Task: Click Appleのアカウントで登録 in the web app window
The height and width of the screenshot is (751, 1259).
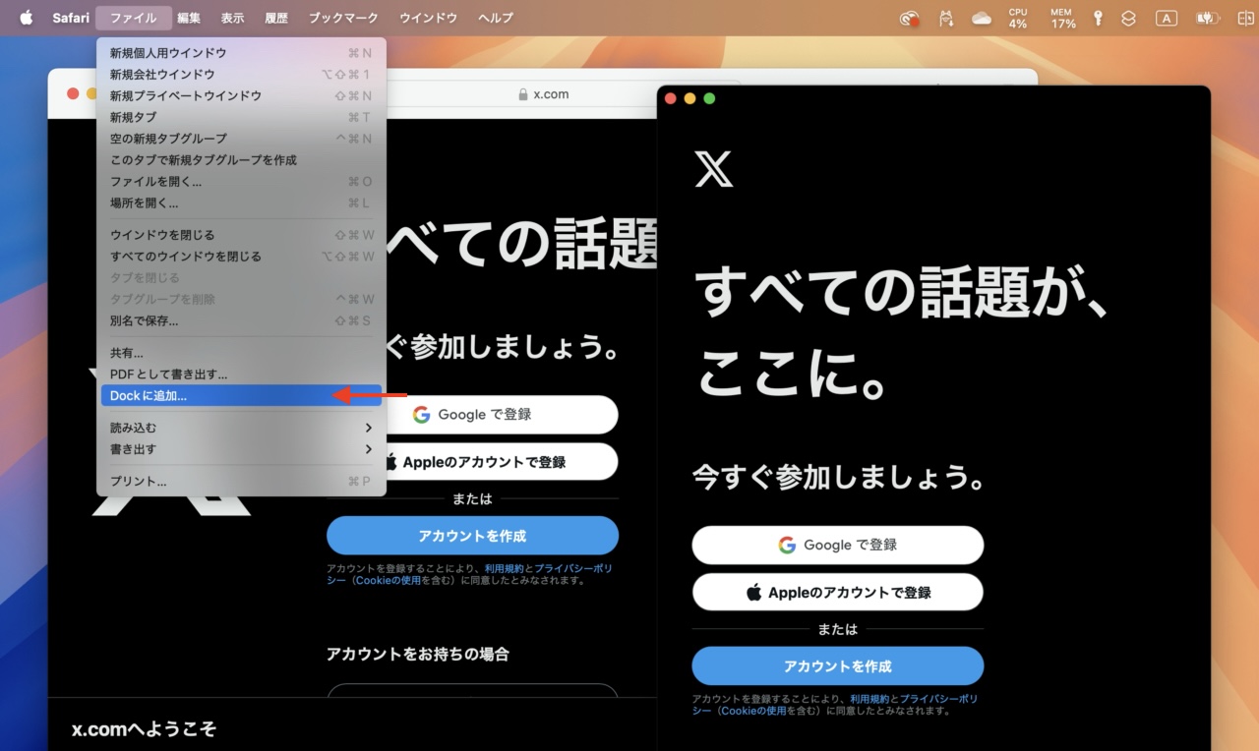Action: pyautogui.click(x=838, y=592)
